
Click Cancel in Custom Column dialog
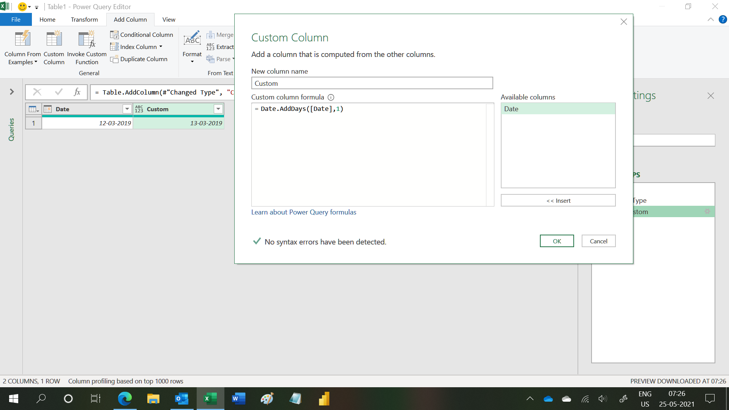coord(598,241)
